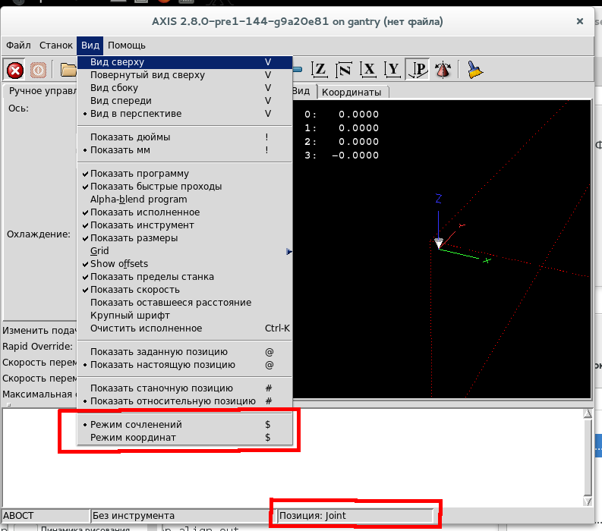The height and width of the screenshot is (531, 602).
Task: Click joint 3 value -0.0000
Action: coord(355,156)
